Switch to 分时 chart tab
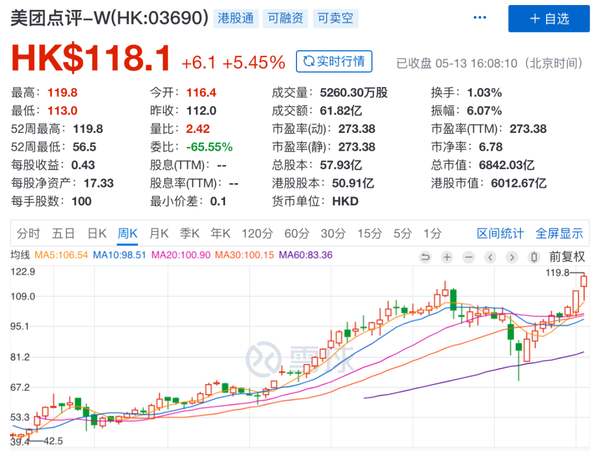This screenshot has height=451, width=603. (28, 233)
